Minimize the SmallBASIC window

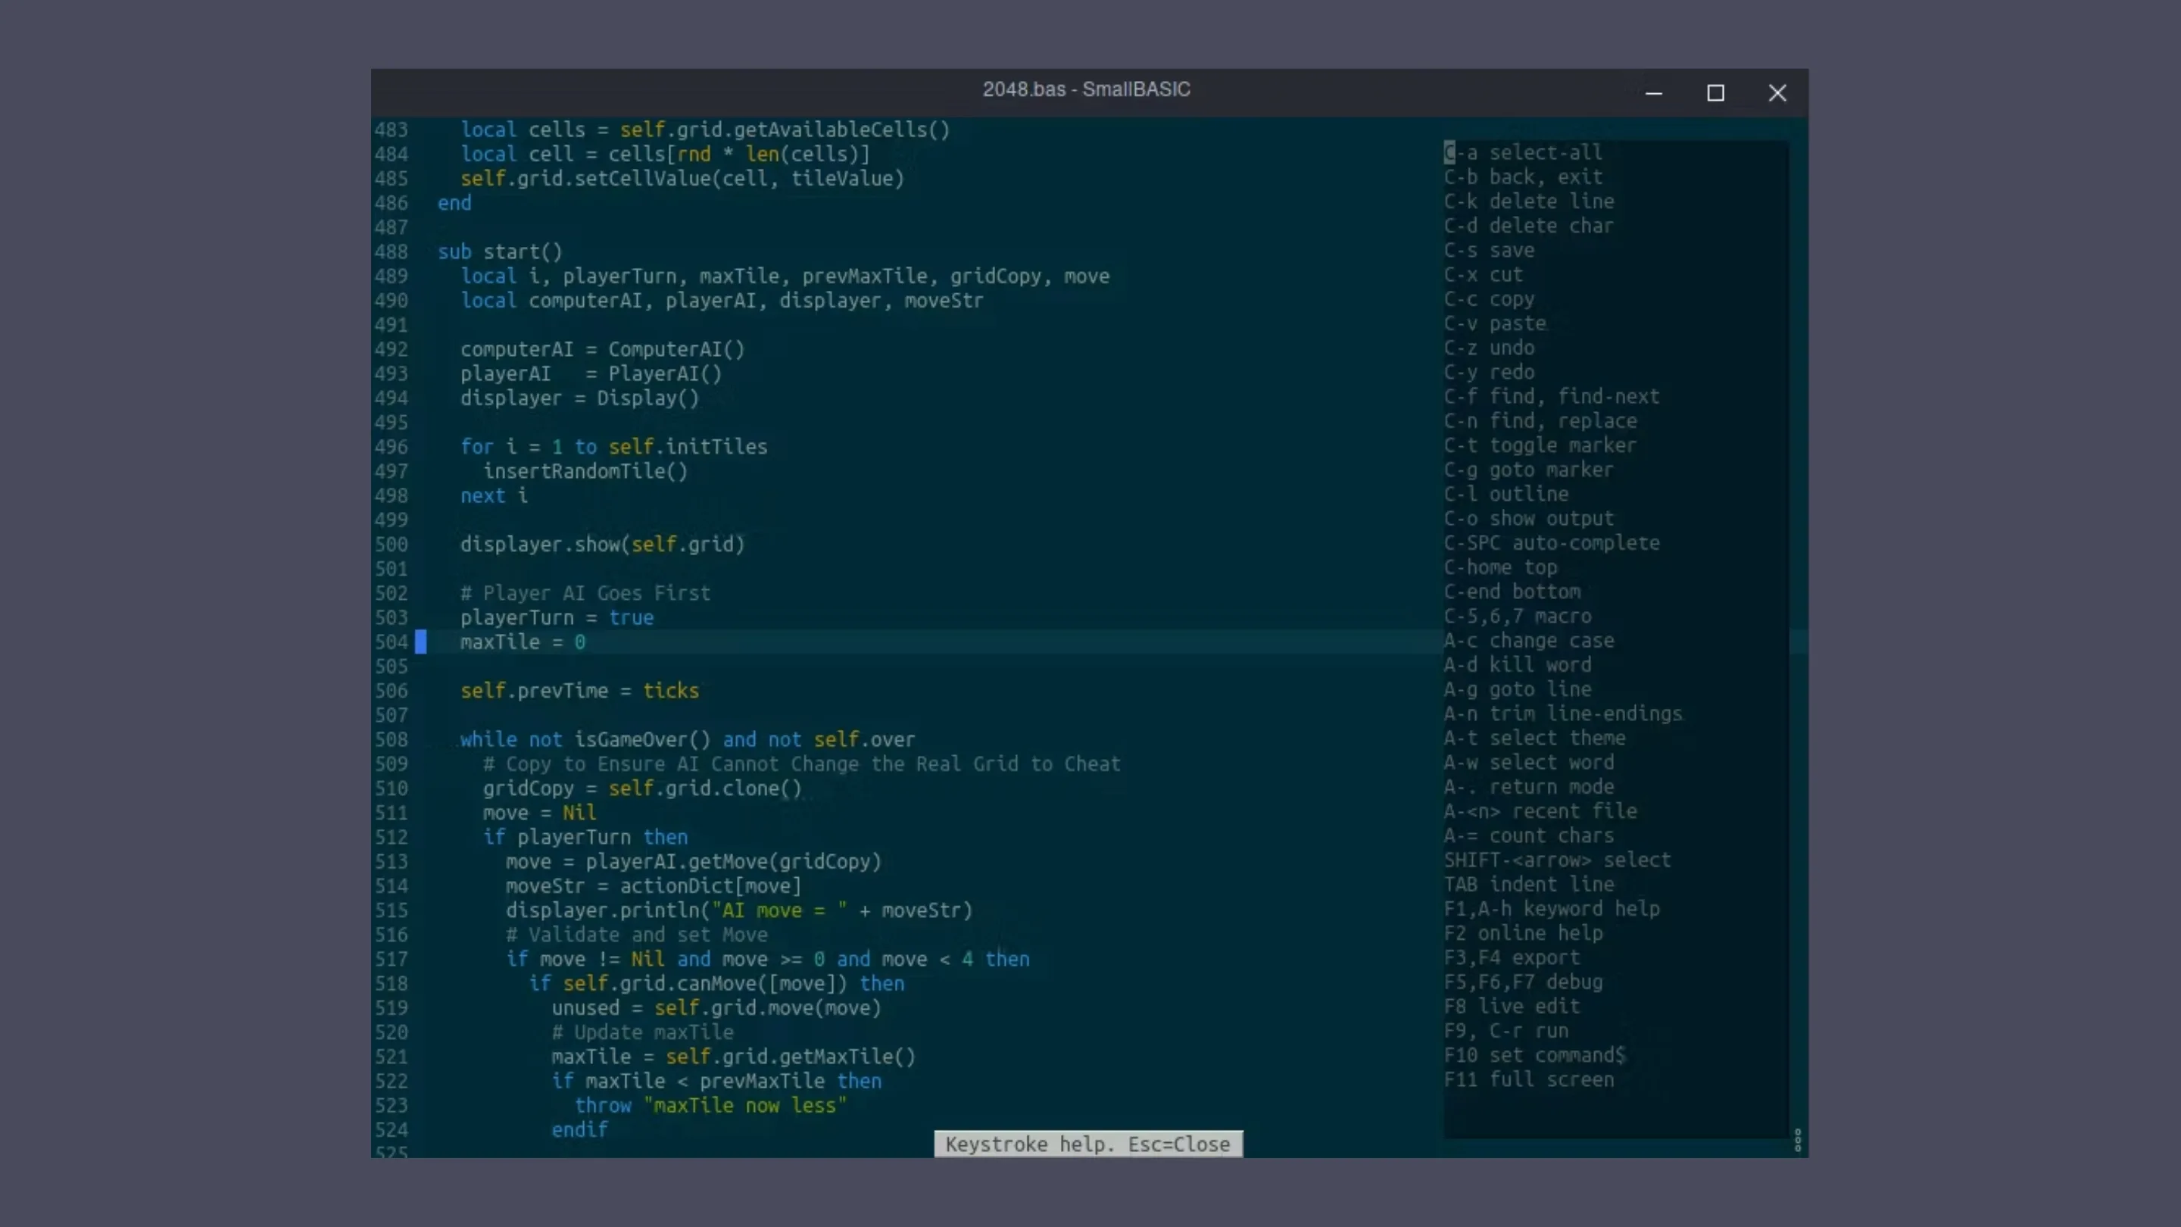(1655, 93)
